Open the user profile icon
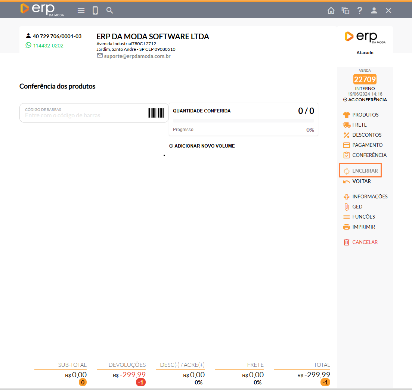Image resolution: width=412 pixels, height=390 pixels. pos(374,10)
